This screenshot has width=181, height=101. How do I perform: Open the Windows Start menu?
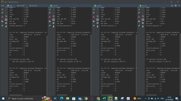[3, 98]
